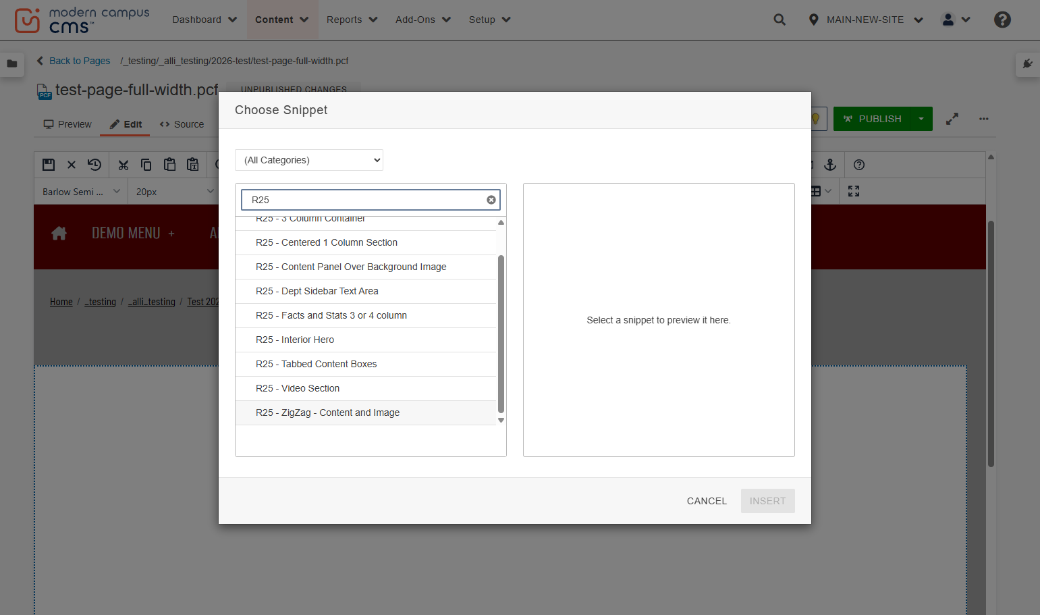Switch to the Source tab
This screenshot has height=615, width=1040.
pos(182,124)
